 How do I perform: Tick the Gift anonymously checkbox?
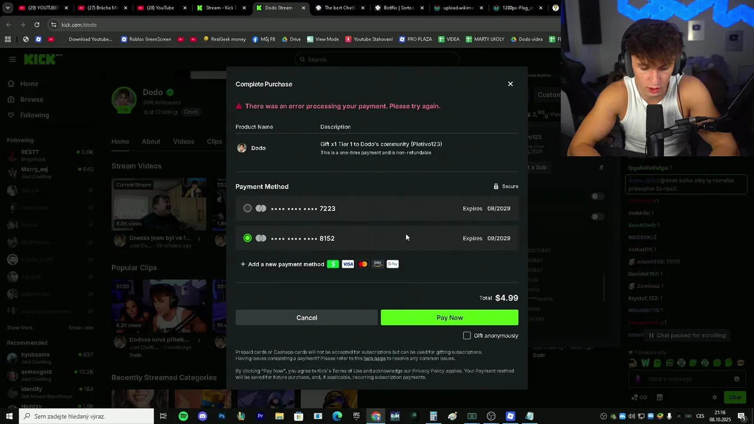[467, 336]
